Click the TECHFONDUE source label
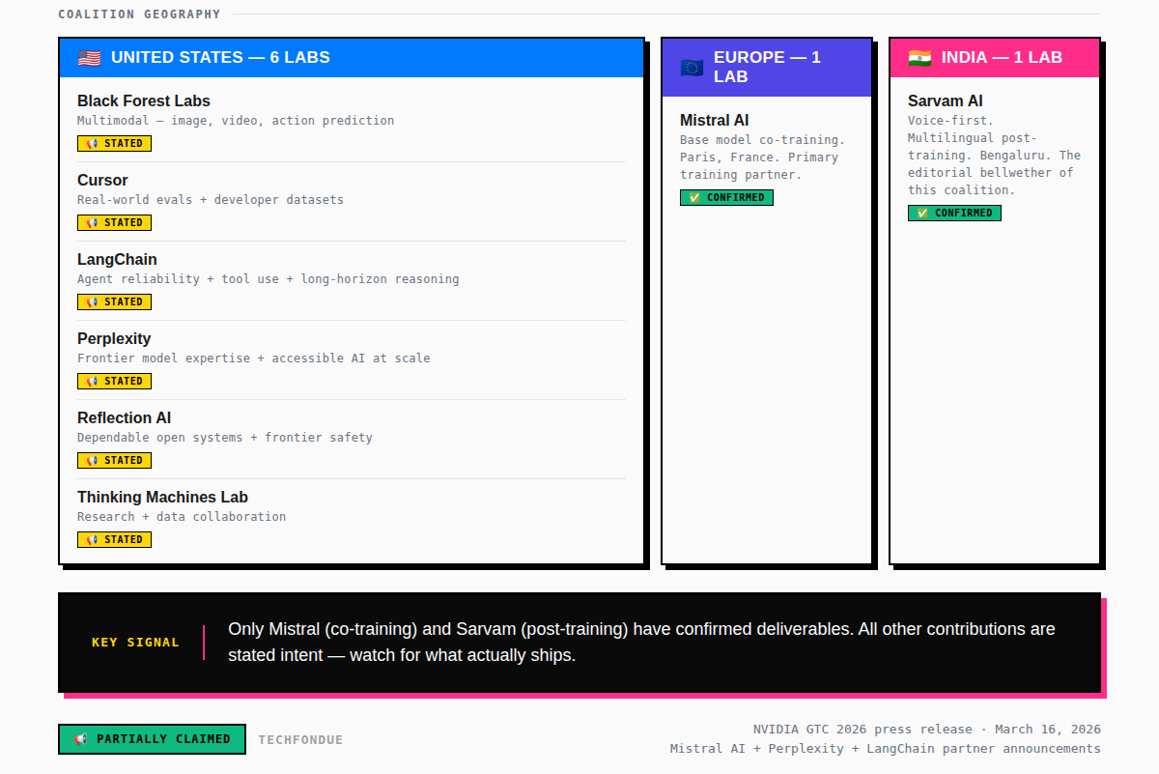The width and height of the screenshot is (1159, 774). click(300, 740)
